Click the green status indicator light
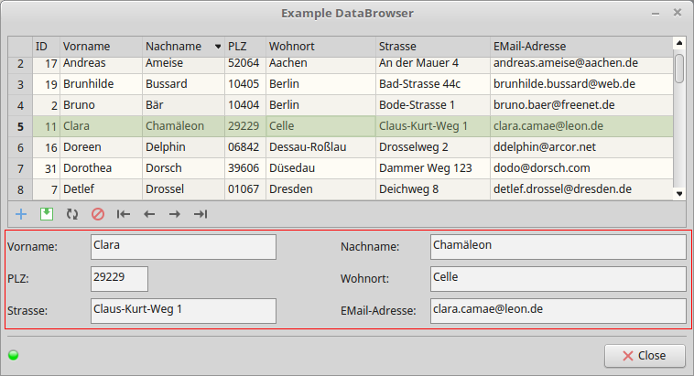This screenshot has height=376, width=694. [x=14, y=355]
